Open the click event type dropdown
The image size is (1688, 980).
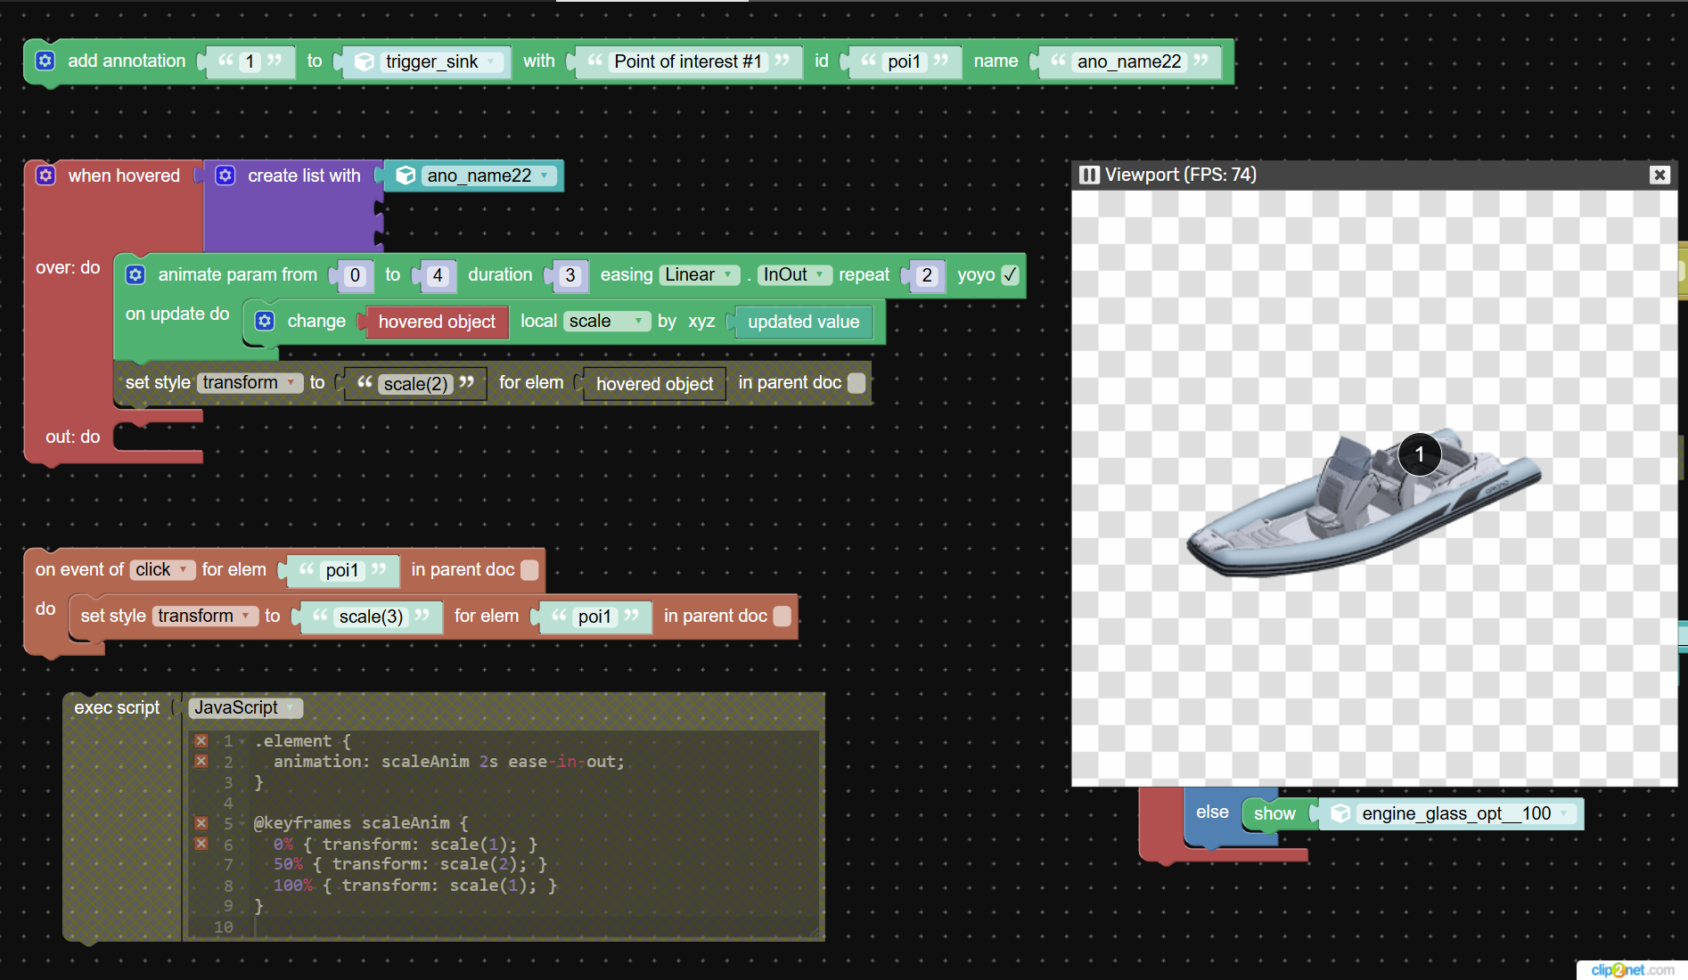(x=162, y=570)
